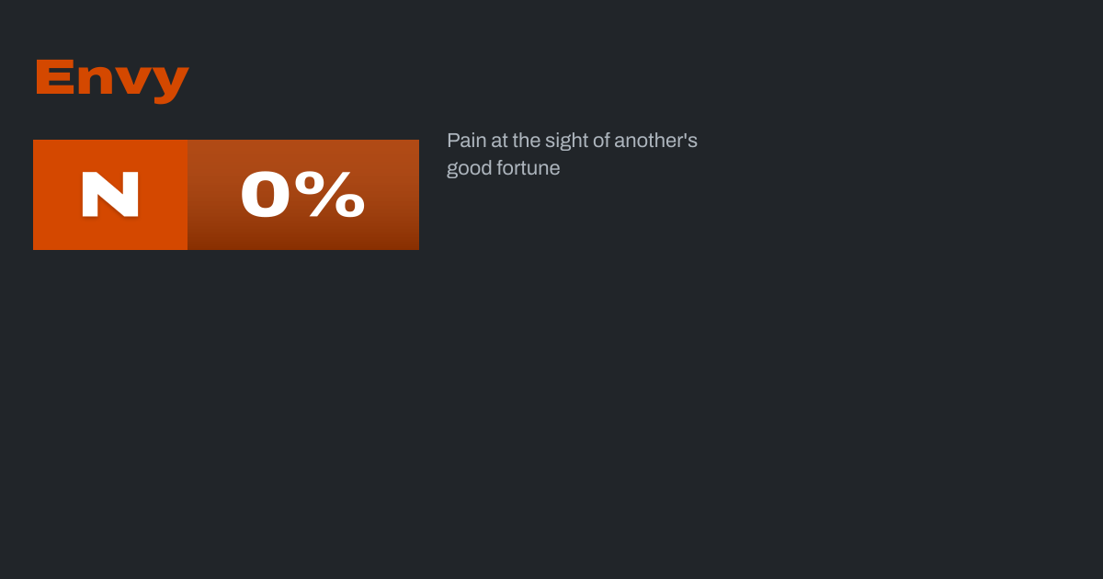The height and width of the screenshot is (579, 1103).
Task: Click the white letter N
Action: pos(110,195)
